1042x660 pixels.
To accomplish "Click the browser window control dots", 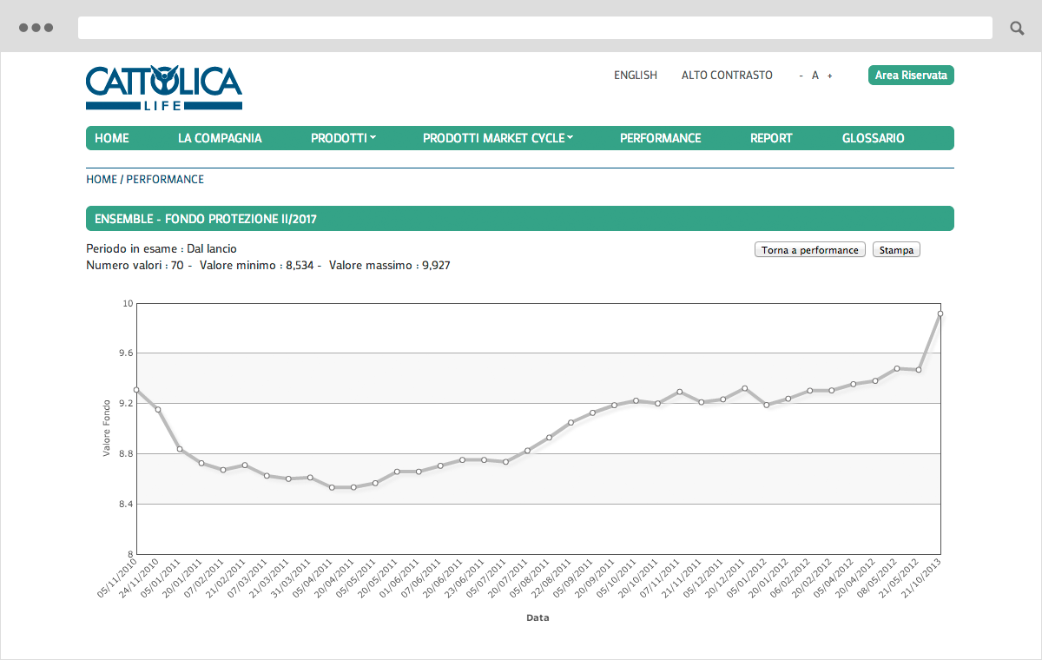I will (x=36, y=28).
